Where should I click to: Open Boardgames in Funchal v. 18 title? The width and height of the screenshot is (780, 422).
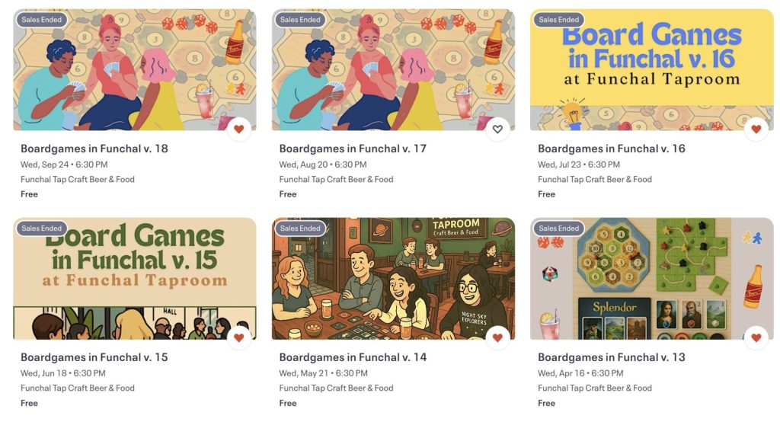[x=94, y=149]
